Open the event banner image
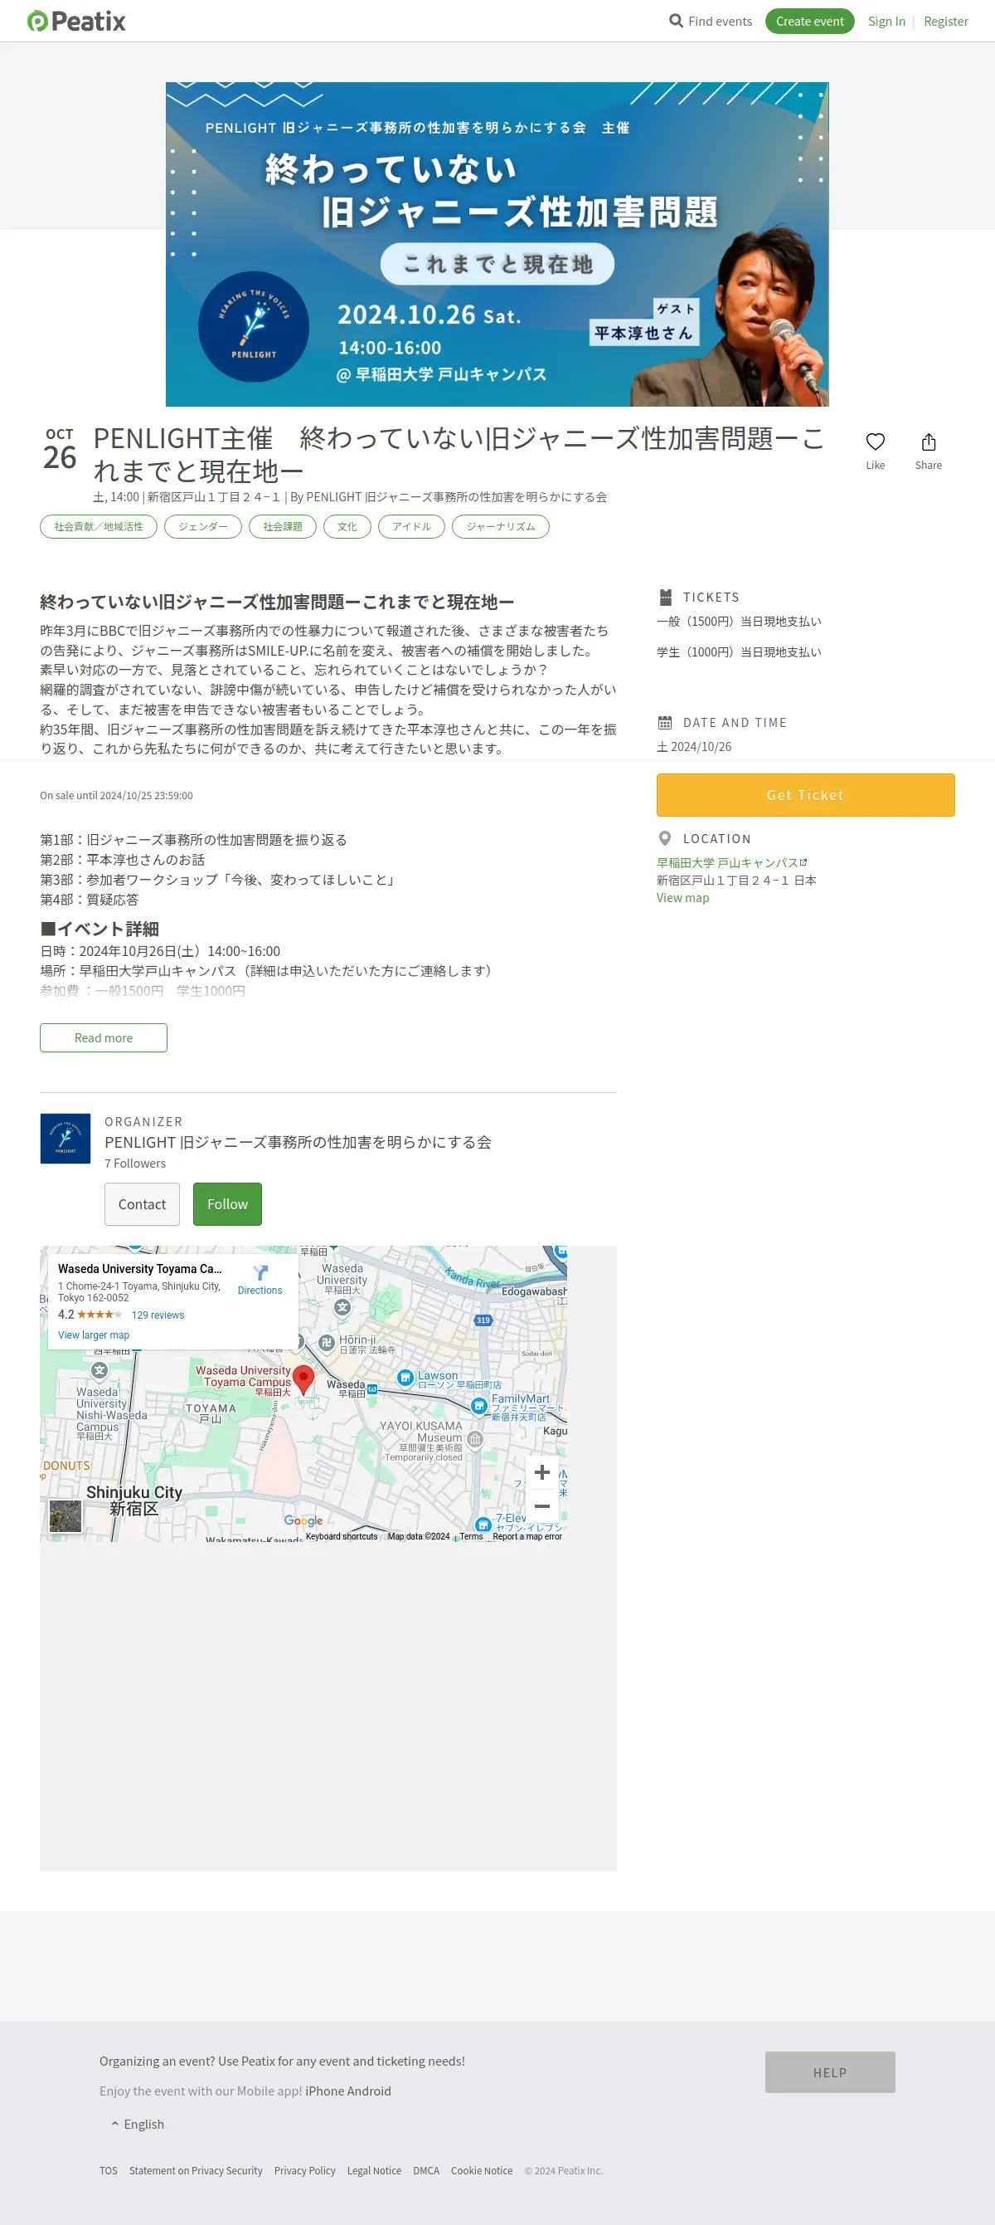The width and height of the screenshot is (995, 2225). click(497, 243)
